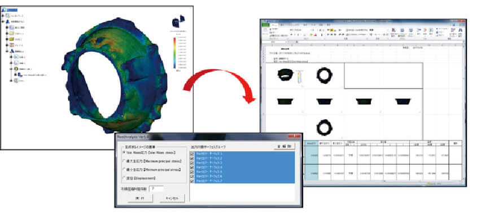Toggle checkbox for surface group item 1
Viewport: 481px width, 219px height.
[192, 154]
